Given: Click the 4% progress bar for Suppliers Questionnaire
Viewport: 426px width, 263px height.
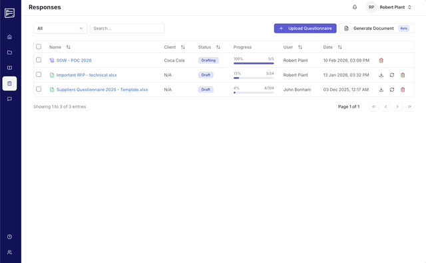Looking at the screenshot, I should pos(254,93).
